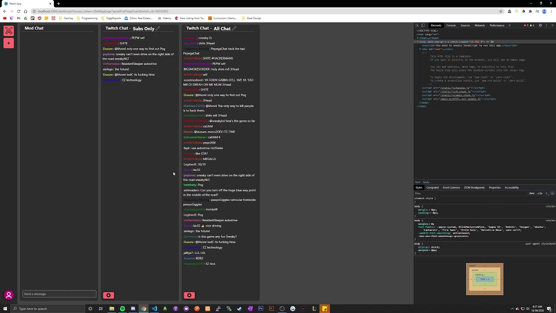Open a new browser tab
The width and height of the screenshot is (556, 313).
(59, 3)
